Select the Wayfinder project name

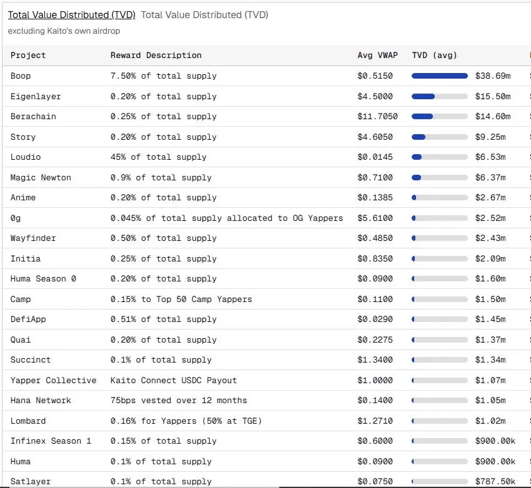(33, 238)
